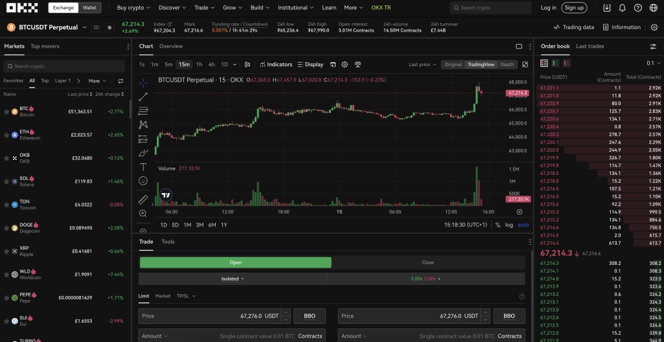Expand chart to fullscreen
Image resolution: width=664 pixels, height=342 pixels.
[x=525, y=64]
